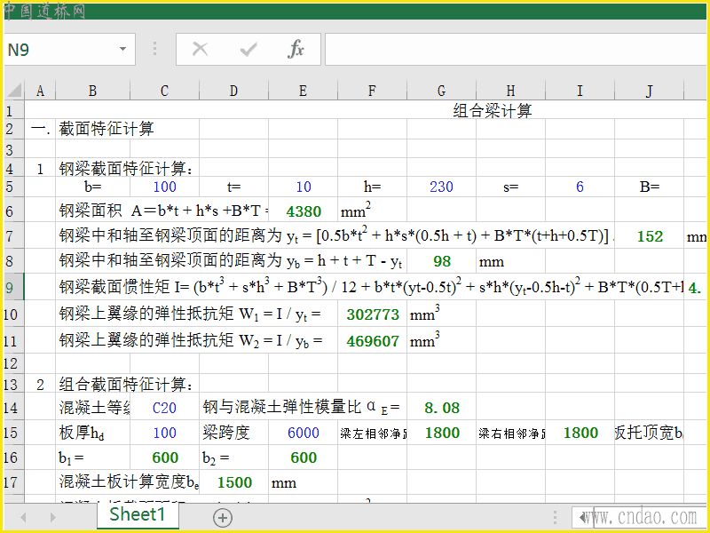Select column D header

point(233,91)
